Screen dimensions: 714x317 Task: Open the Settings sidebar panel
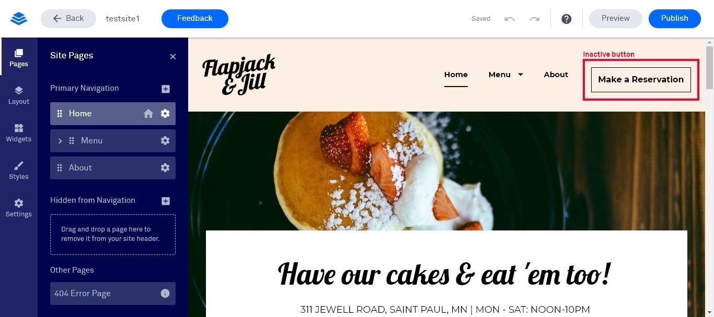coord(19,208)
